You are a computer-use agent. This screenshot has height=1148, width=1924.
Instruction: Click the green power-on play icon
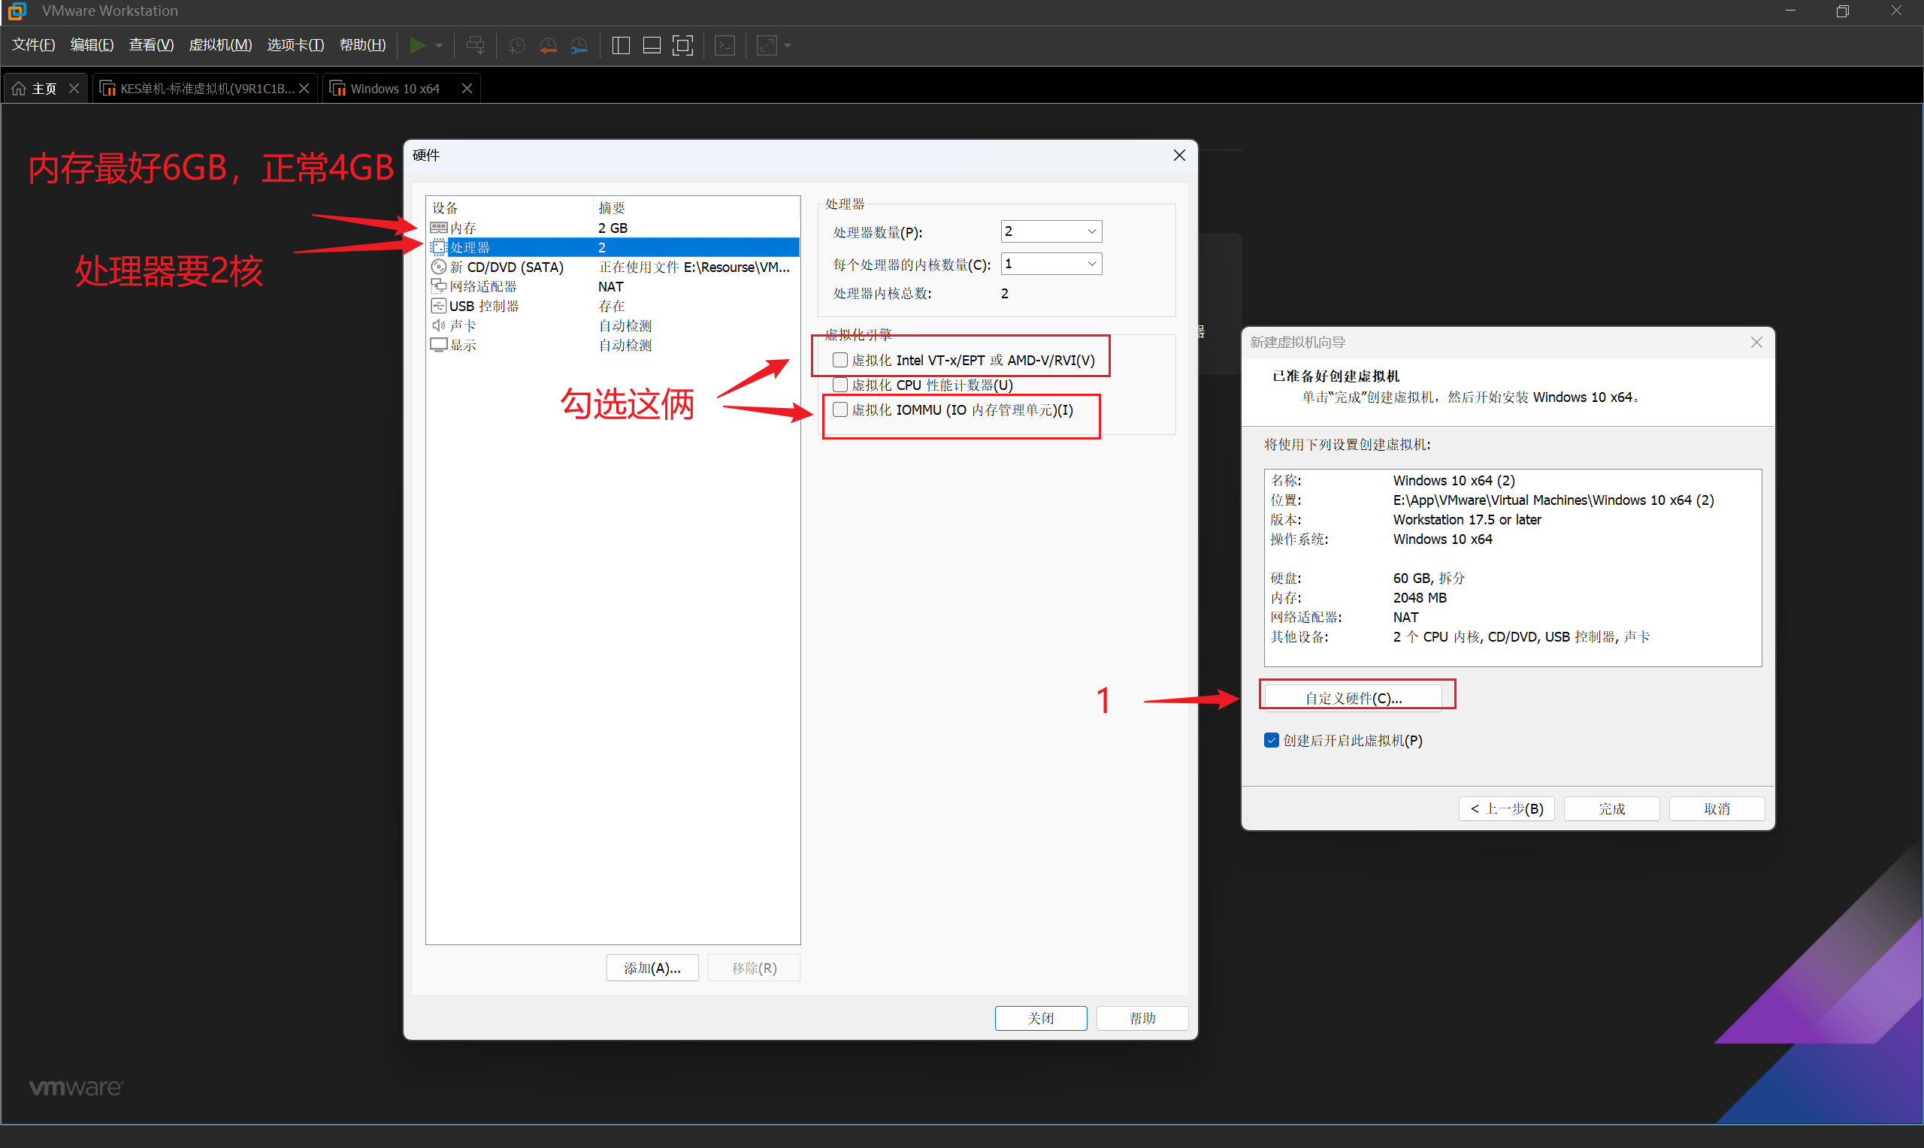(x=417, y=46)
